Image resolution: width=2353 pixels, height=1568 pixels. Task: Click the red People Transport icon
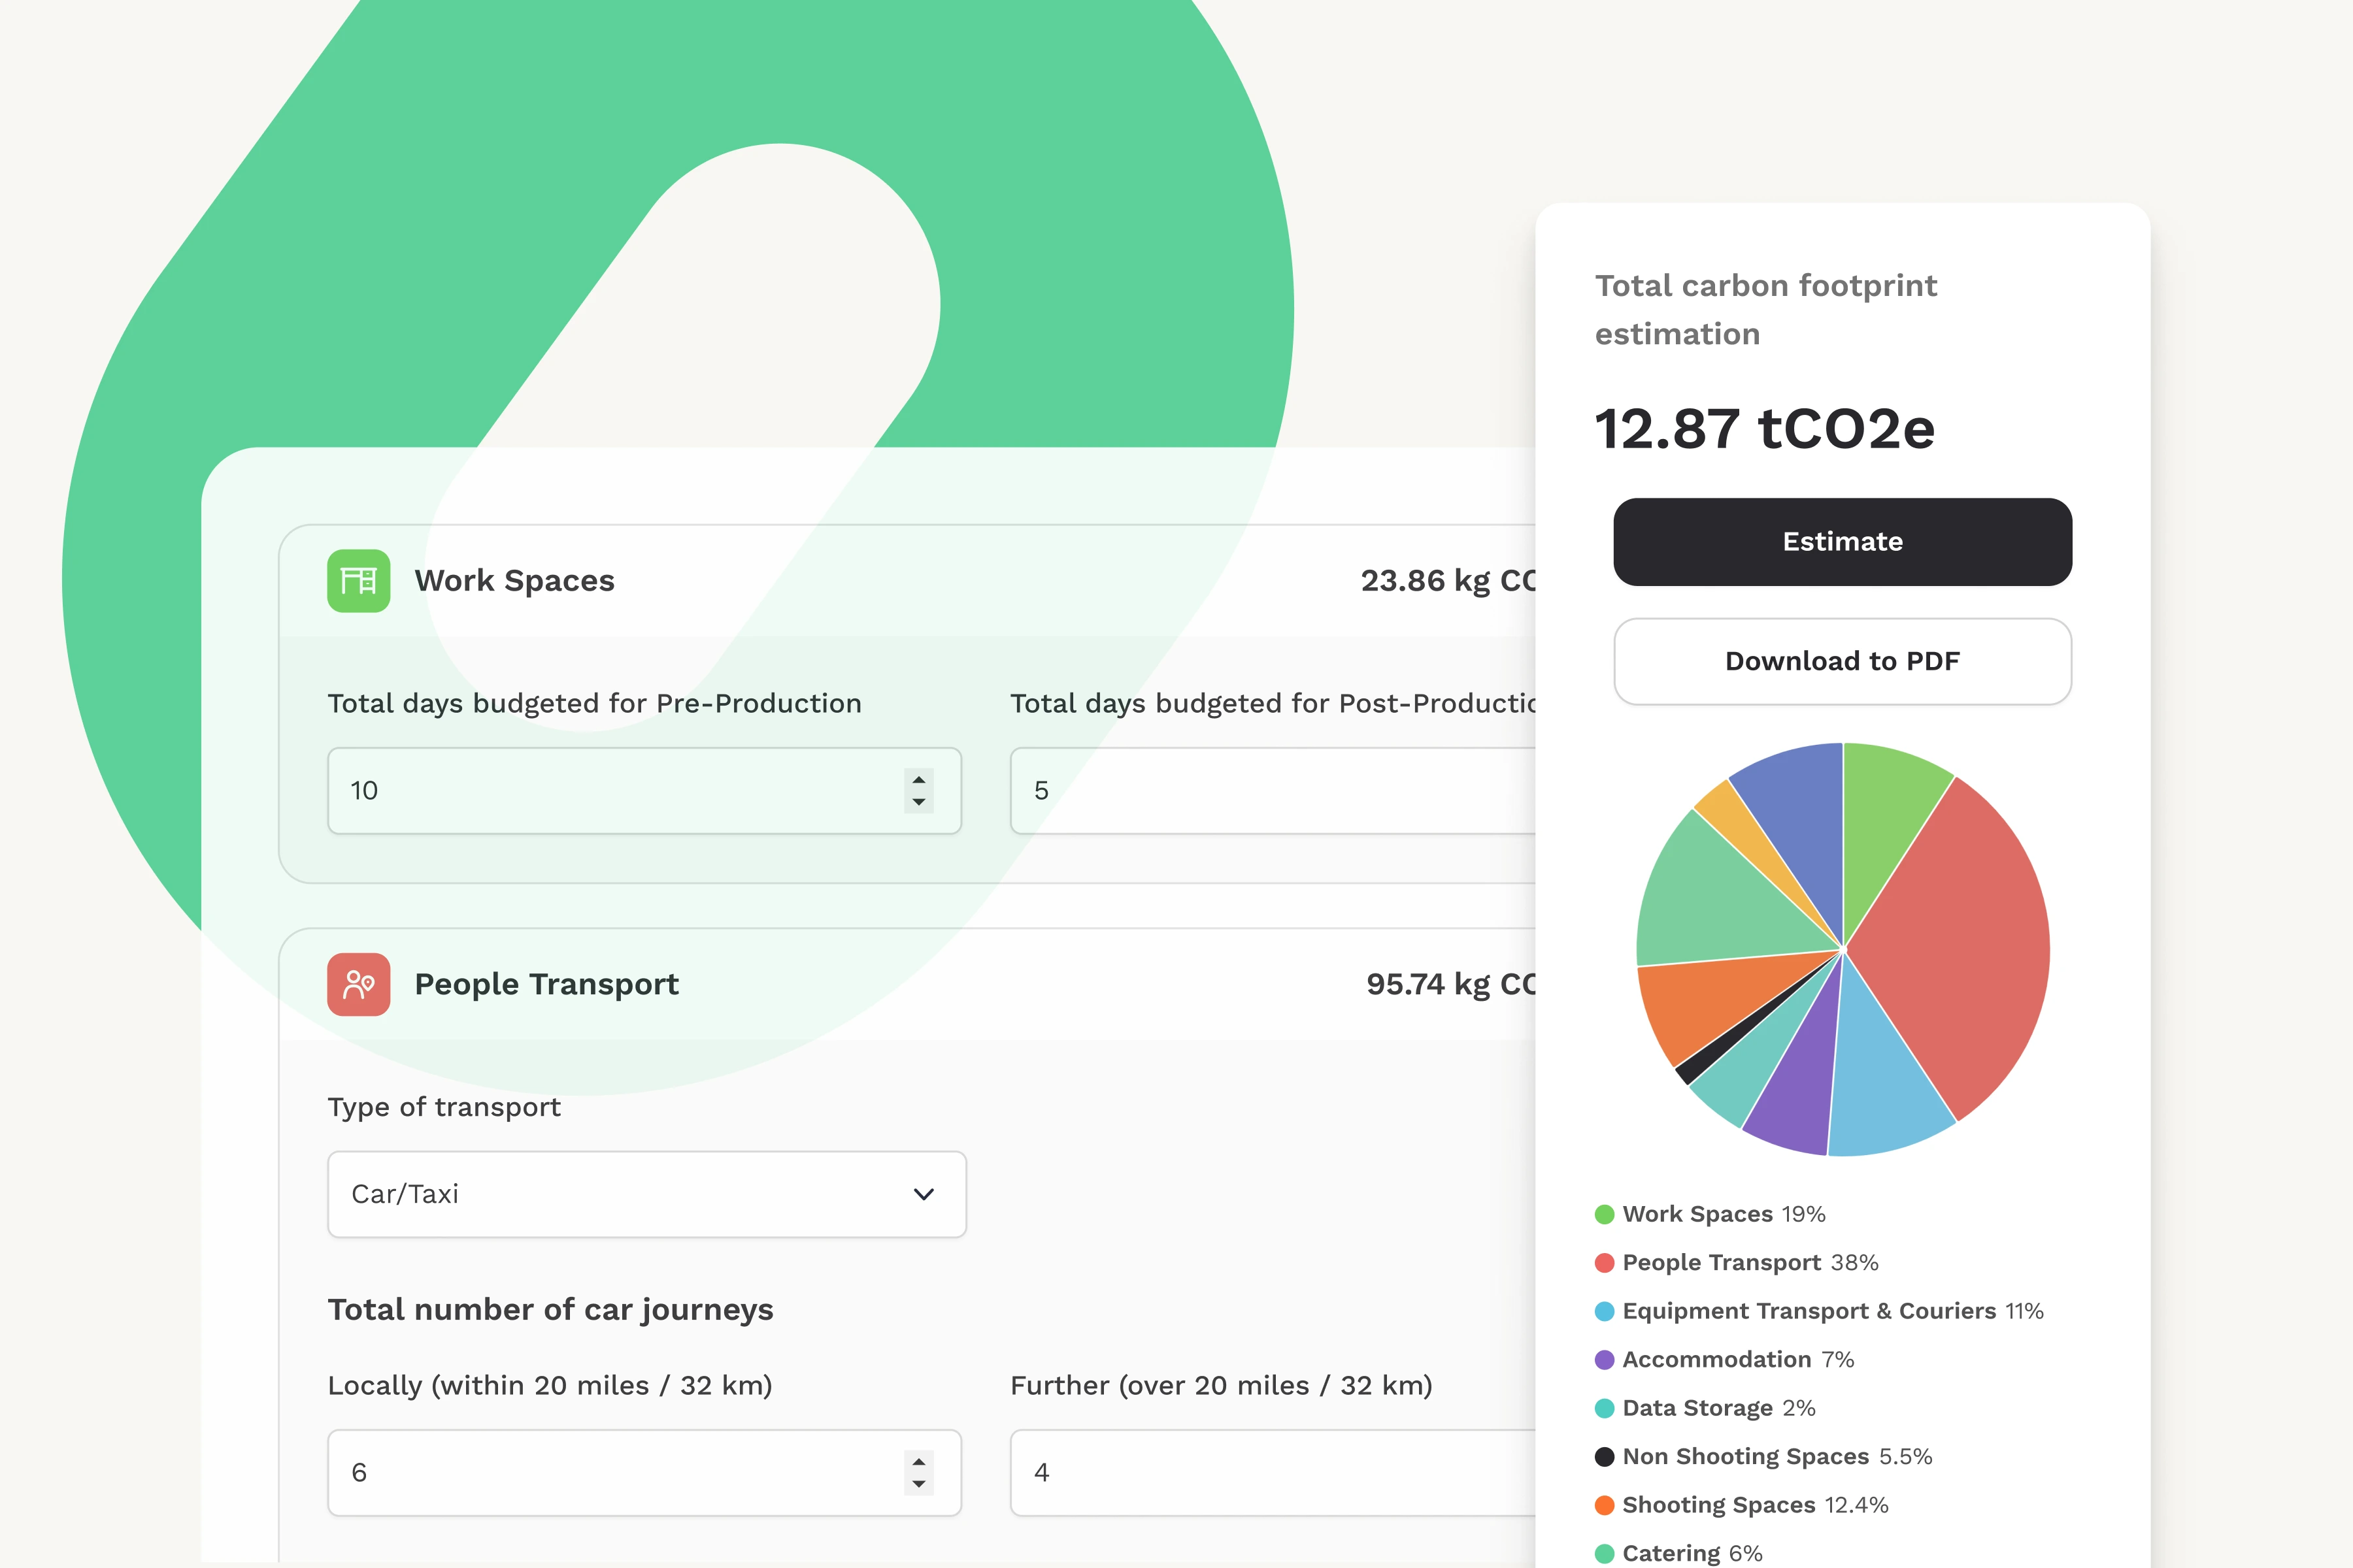click(x=358, y=984)
